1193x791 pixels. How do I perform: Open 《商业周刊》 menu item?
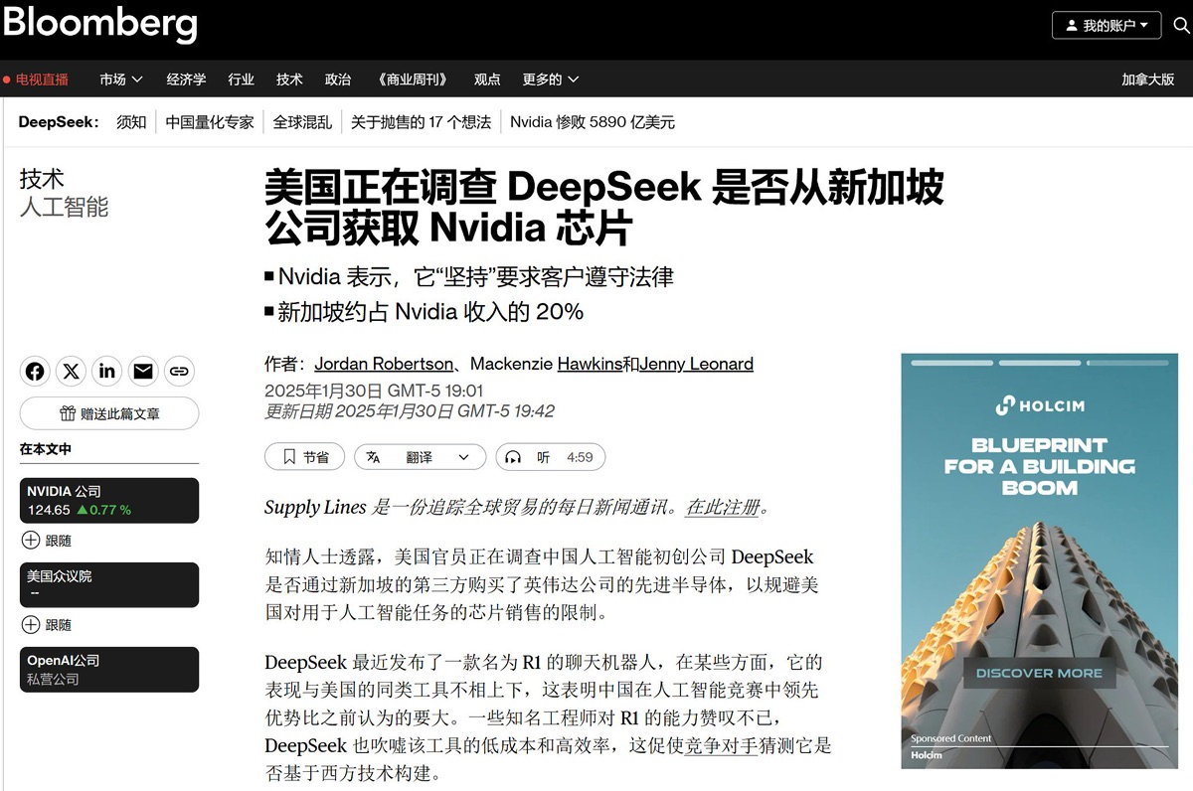[414, 79]
